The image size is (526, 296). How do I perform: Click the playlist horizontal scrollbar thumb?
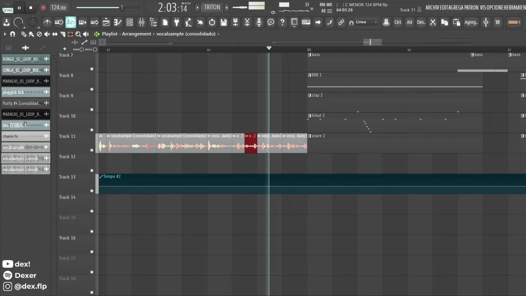(x=372, y=42)
